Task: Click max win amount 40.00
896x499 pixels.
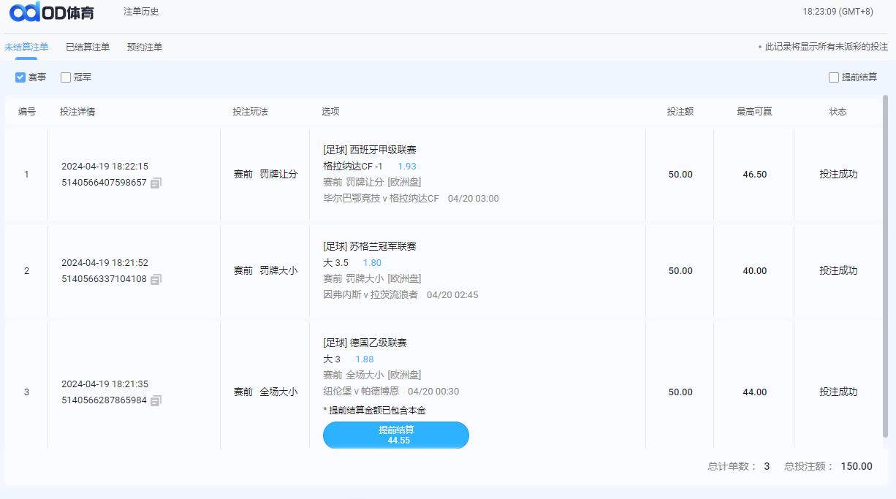Action: pos(755,271)
